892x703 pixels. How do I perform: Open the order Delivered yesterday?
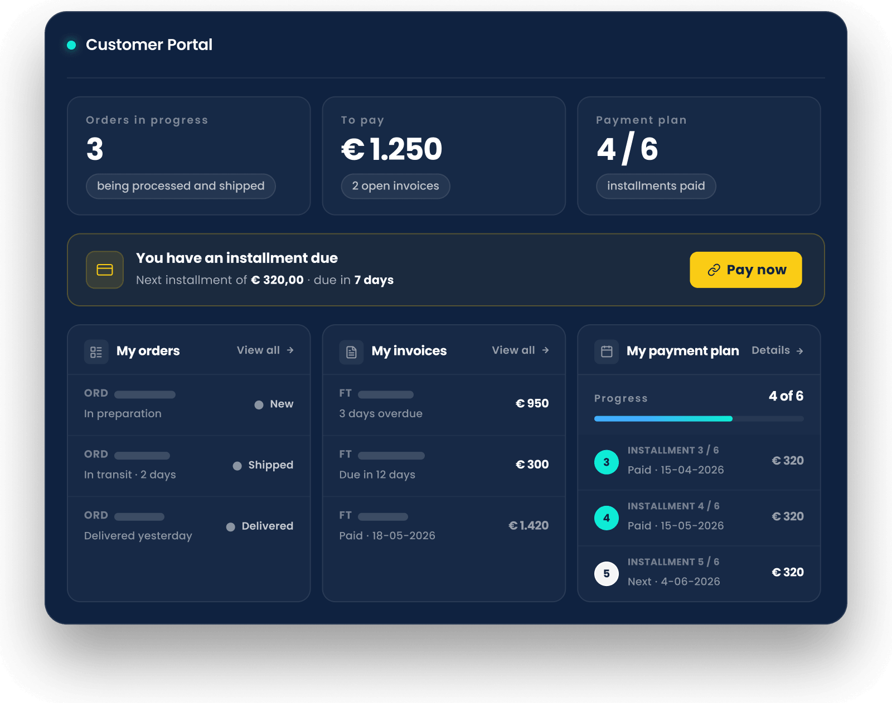tap(189, 526)
